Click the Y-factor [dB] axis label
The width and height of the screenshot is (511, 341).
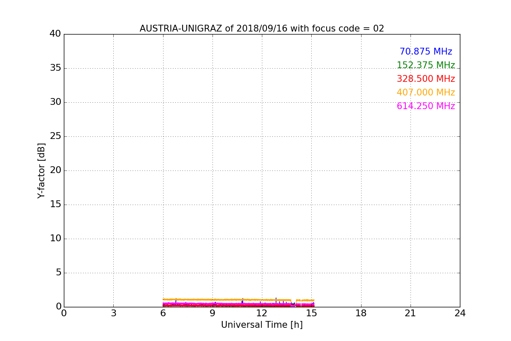pyautogui.click(x=41, y=170)
